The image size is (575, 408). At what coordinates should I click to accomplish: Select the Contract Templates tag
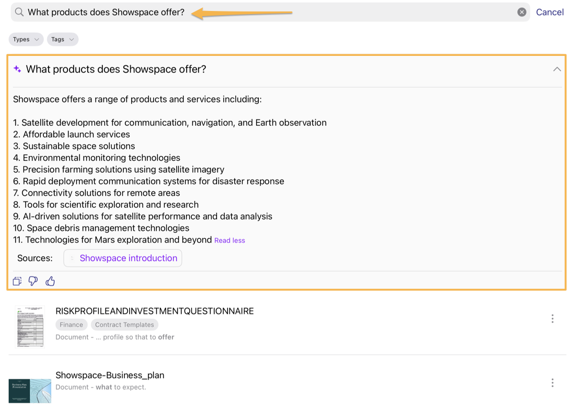(124, 324)
